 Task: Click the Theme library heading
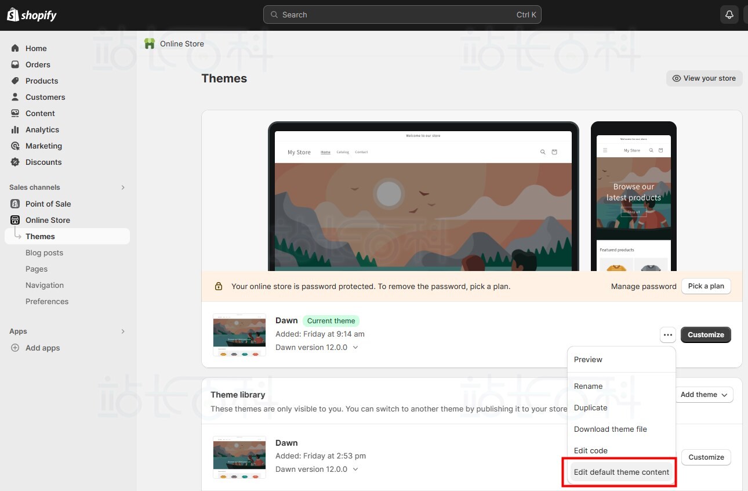tap(238, 395)
